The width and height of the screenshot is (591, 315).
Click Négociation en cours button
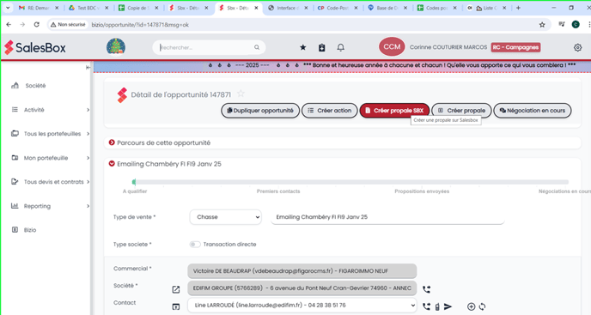533,111
